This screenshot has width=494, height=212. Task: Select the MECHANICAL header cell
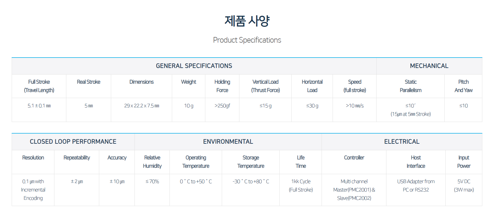tap(429, 66)
